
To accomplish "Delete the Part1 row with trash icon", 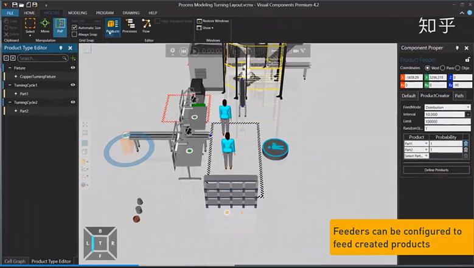I will pyautogui.click(x=466, y=143).
